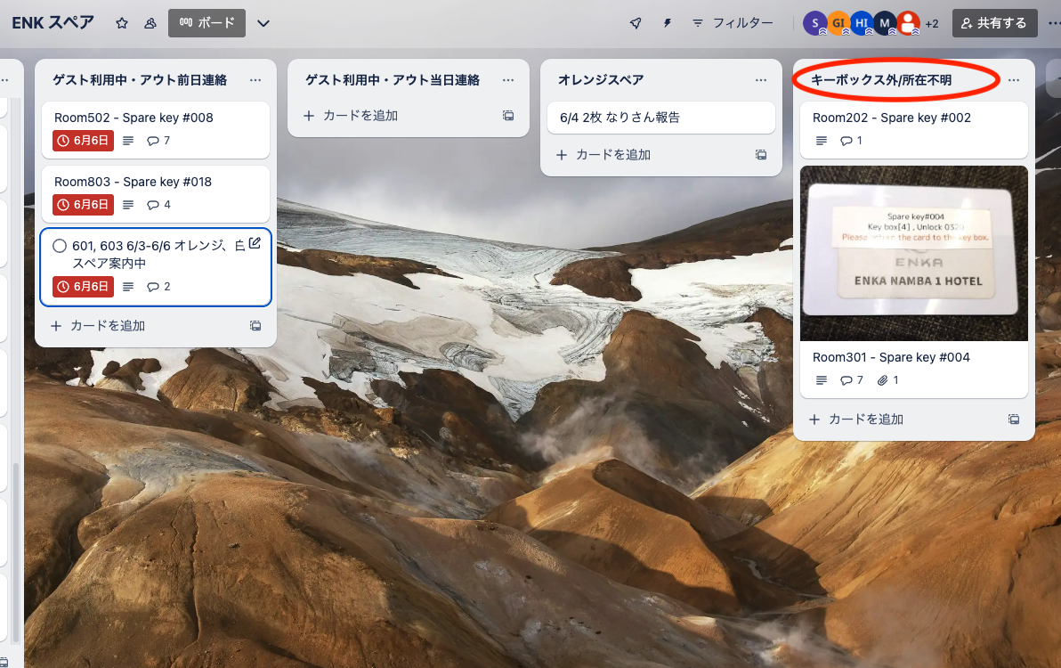
Task: Select the ボード view tab
Action: (x=207, y=23)
